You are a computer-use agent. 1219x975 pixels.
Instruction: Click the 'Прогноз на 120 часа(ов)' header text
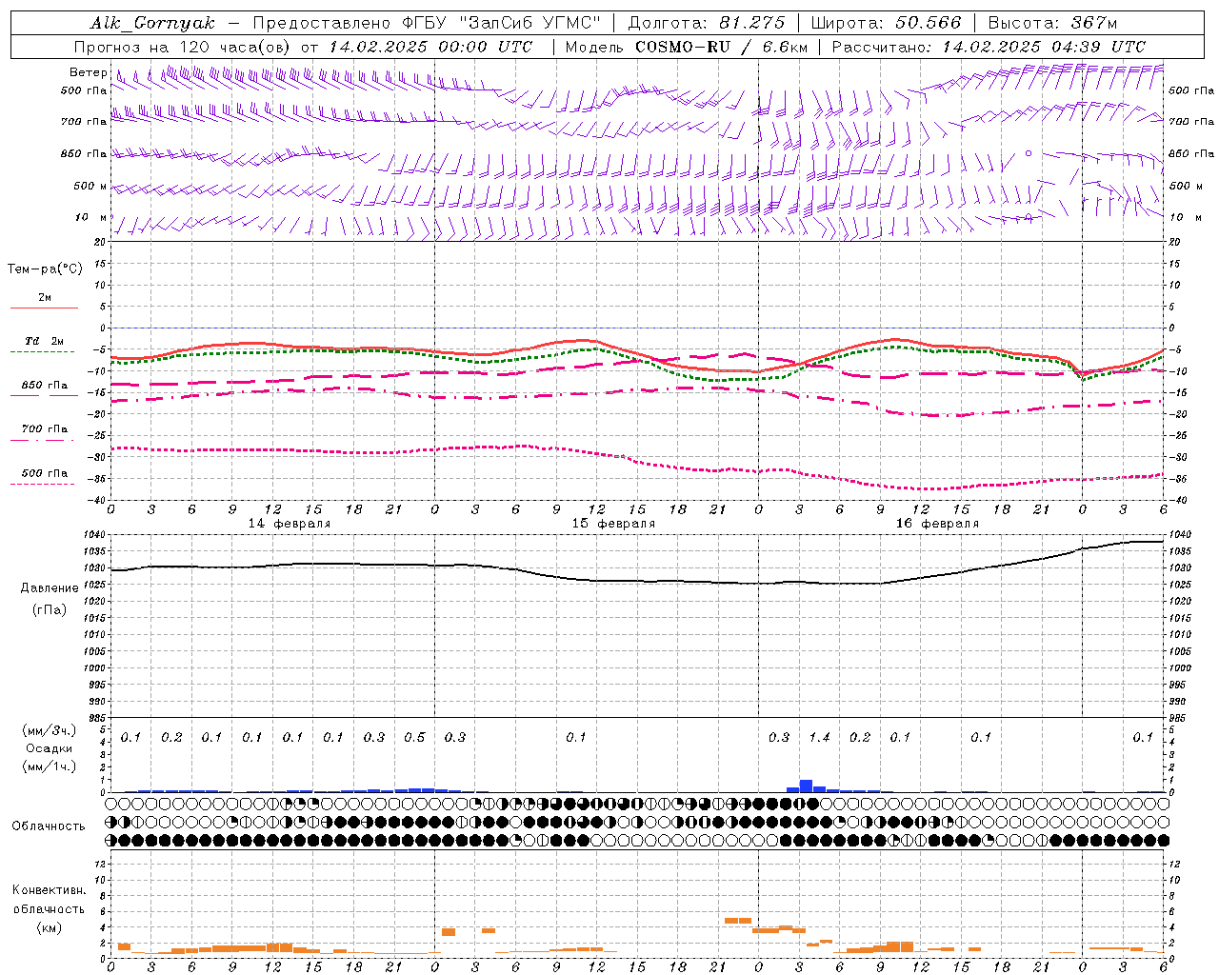click(x=184, y=47)
